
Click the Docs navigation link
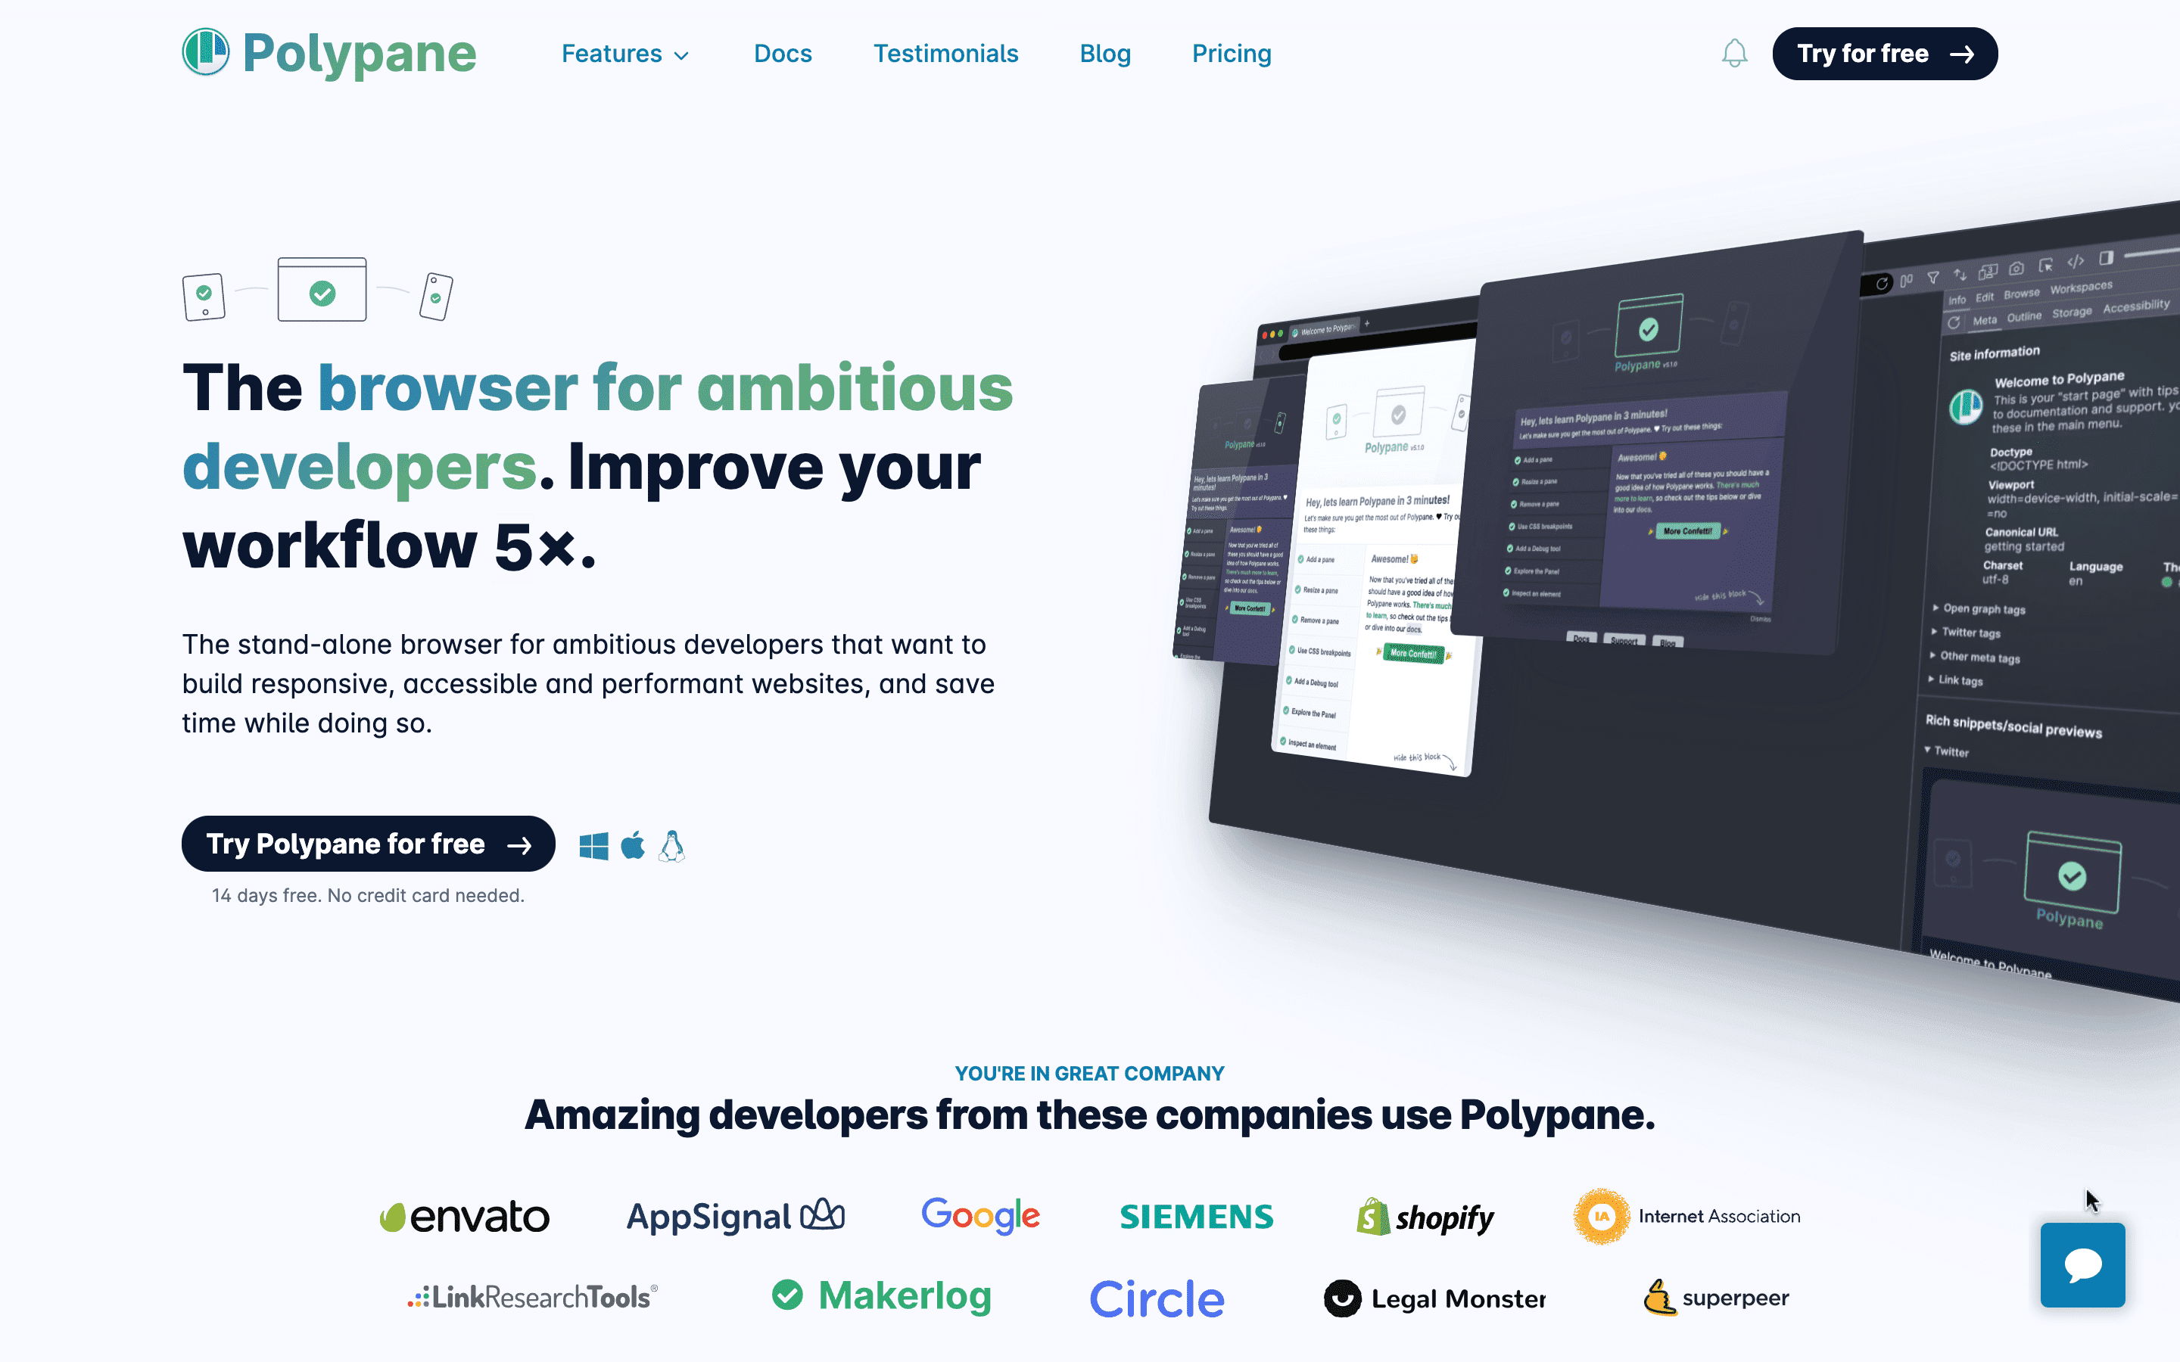783,54
